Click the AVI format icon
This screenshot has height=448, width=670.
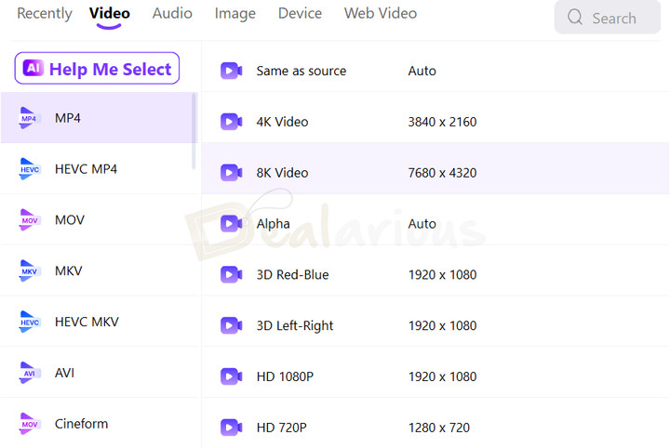tap(29, 373)
